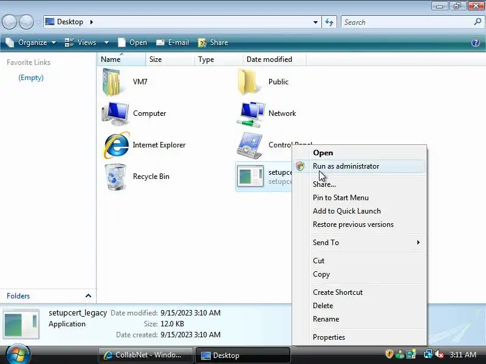The width and height of the screenshot is (486, 364).
Task: Open the recent pages dropdown arrow
Action: tap(38, 22)
